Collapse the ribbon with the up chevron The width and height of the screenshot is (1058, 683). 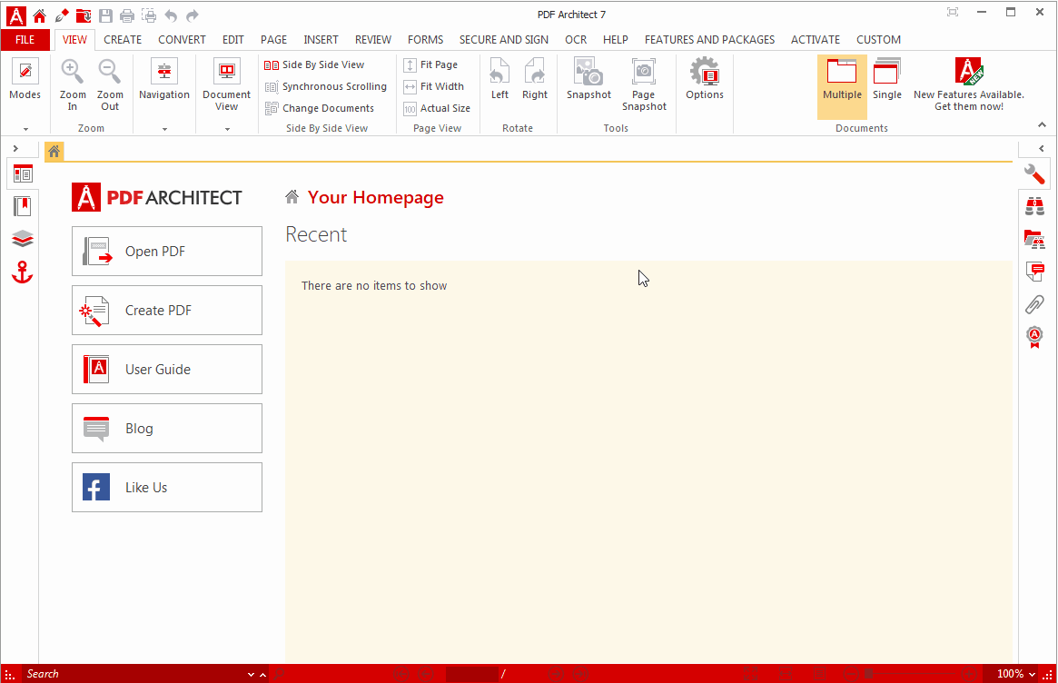(x=1042, y=124)
